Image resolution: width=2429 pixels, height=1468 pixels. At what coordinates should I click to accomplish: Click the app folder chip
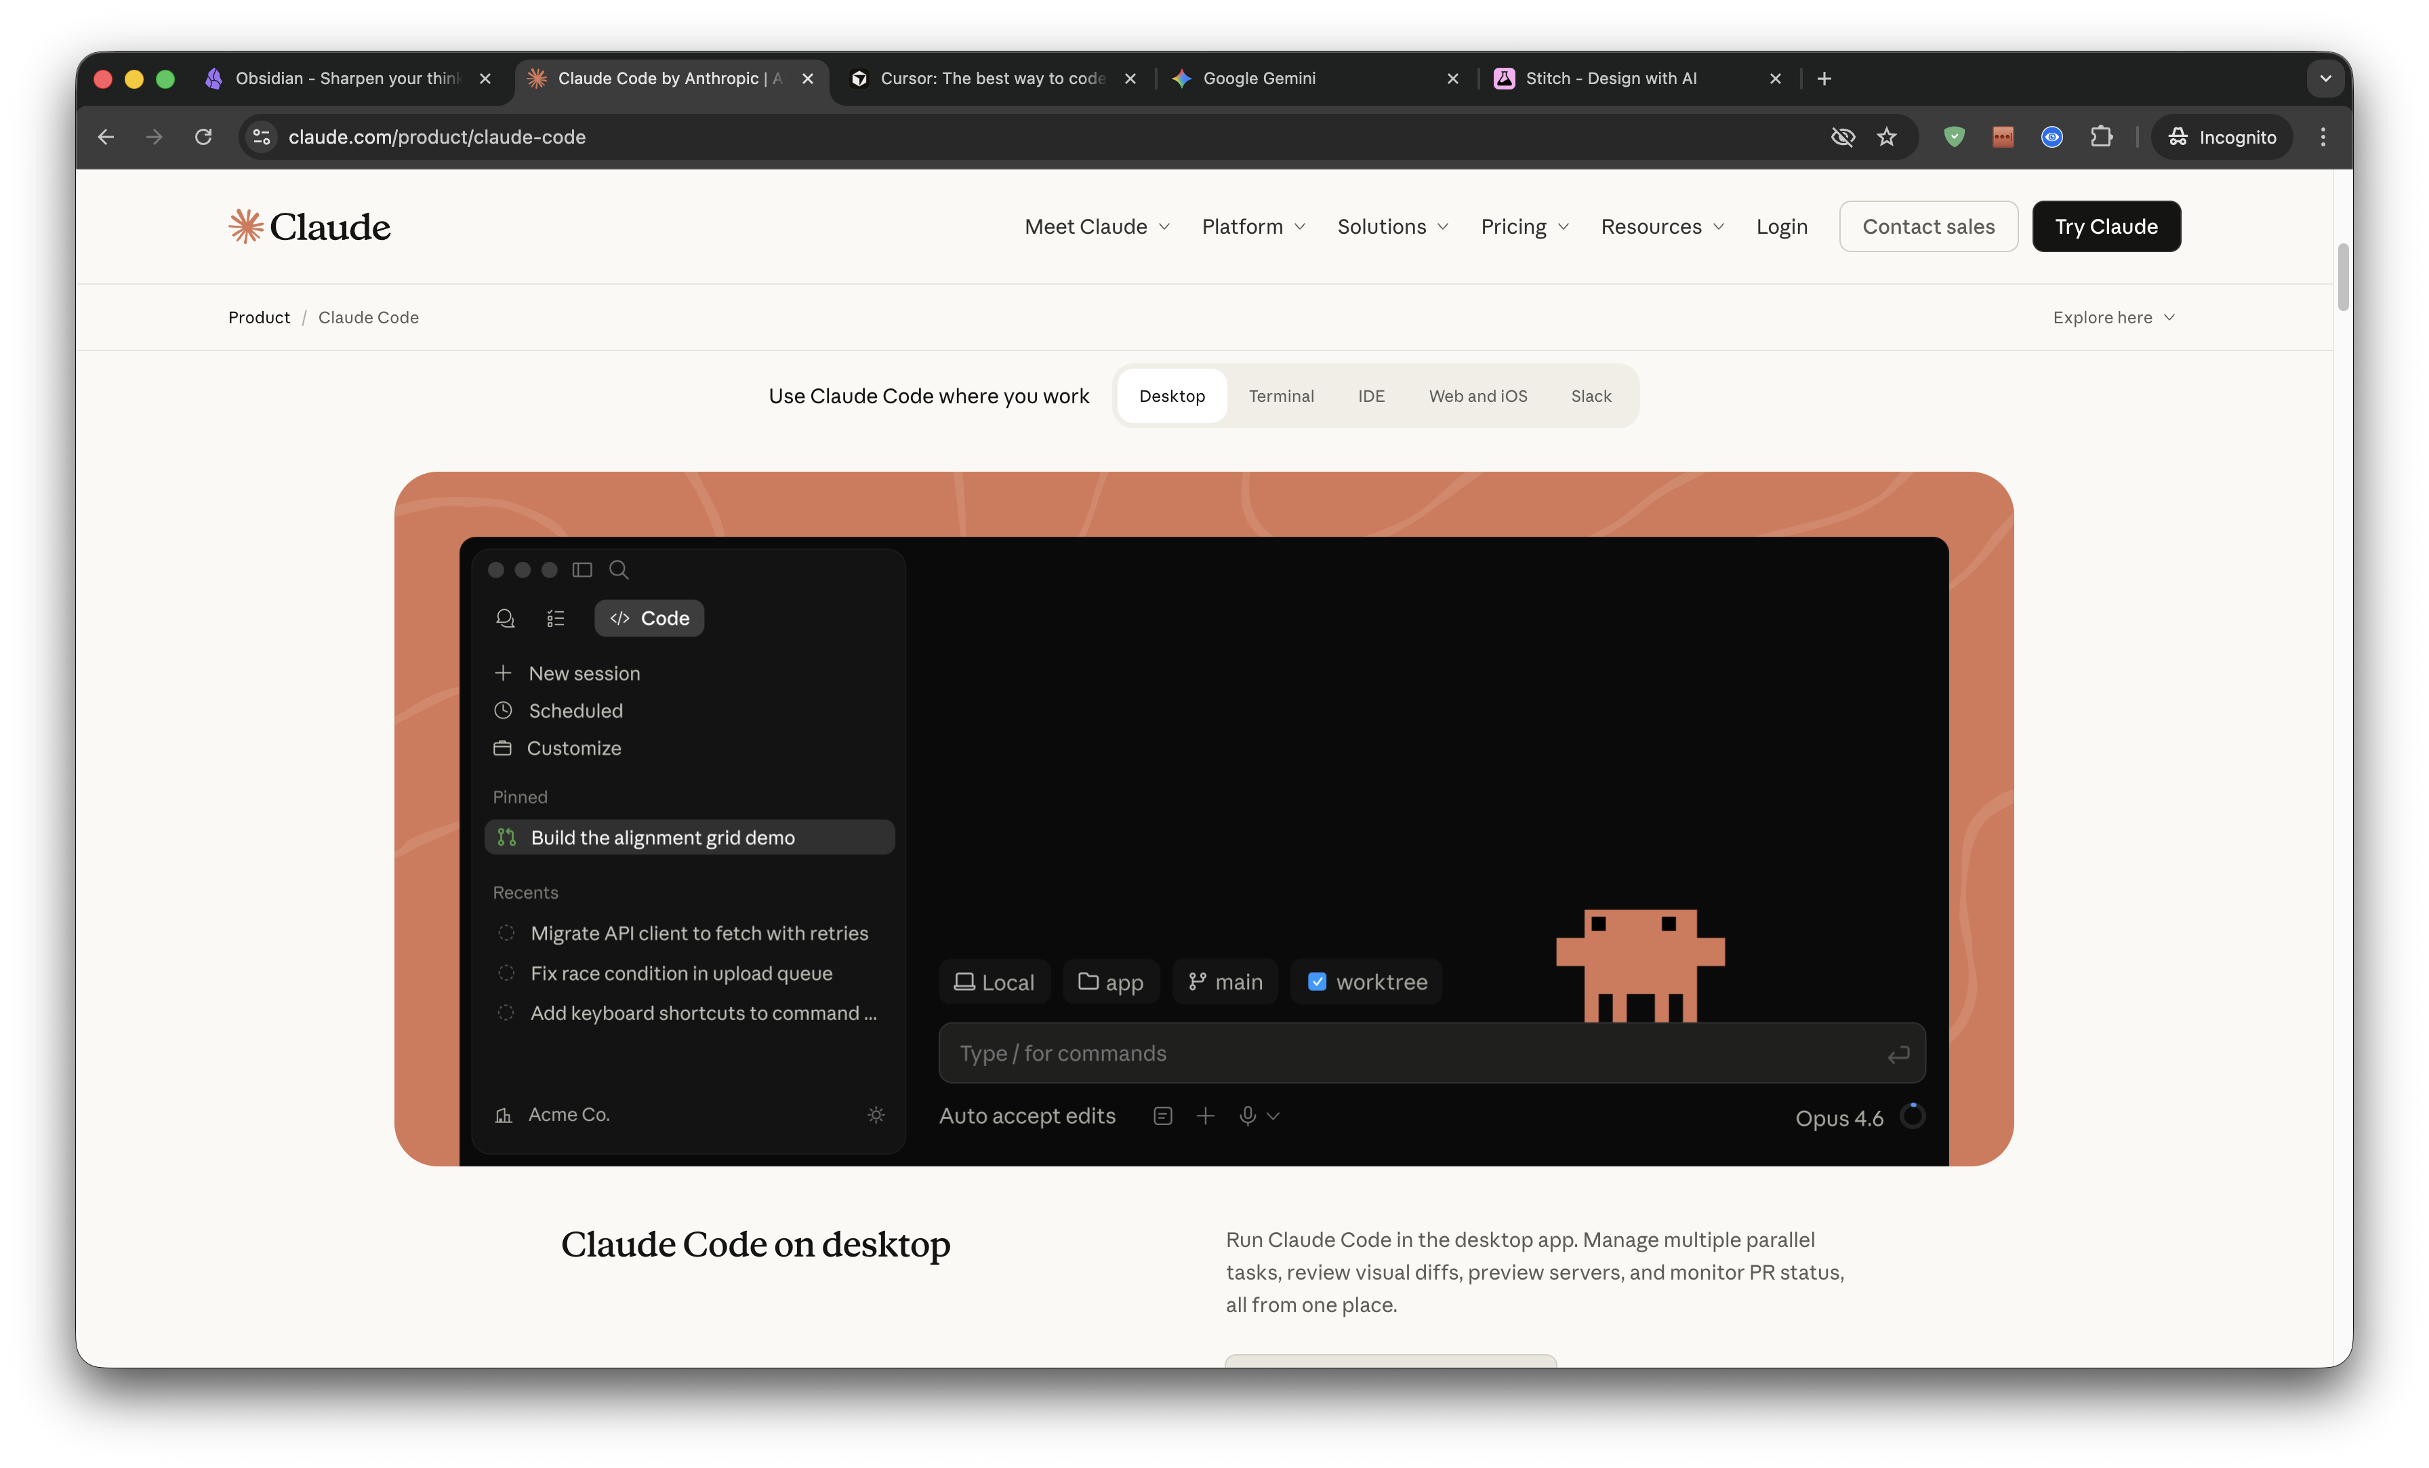point(1111,982)
